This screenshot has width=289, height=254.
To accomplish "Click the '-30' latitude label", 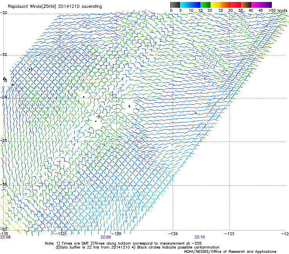I will point(4,229).
